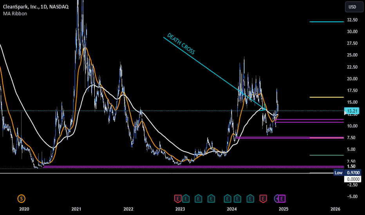Select the green horizontal line below 5.00

point(327,155)
